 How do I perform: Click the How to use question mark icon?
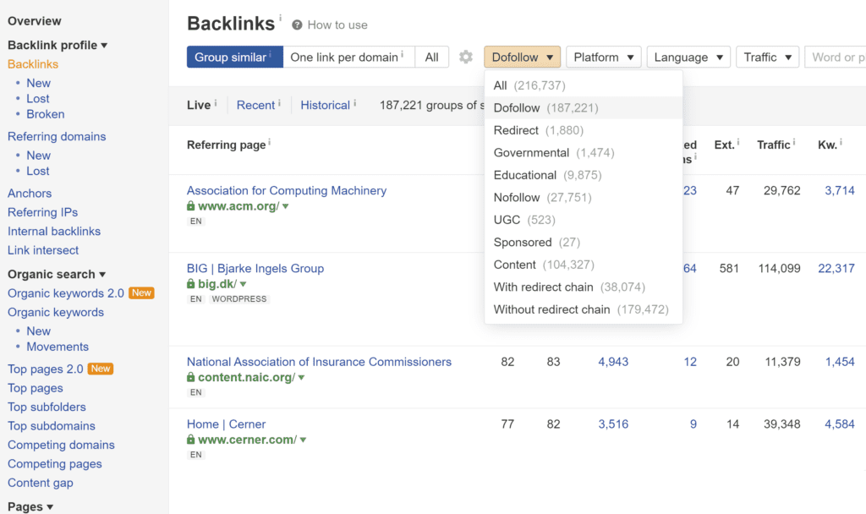coord(297,25)
